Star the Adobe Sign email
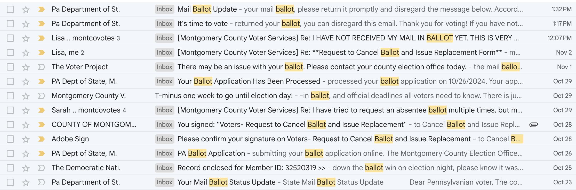Screen dimensions: 576x190 (26, 139)
